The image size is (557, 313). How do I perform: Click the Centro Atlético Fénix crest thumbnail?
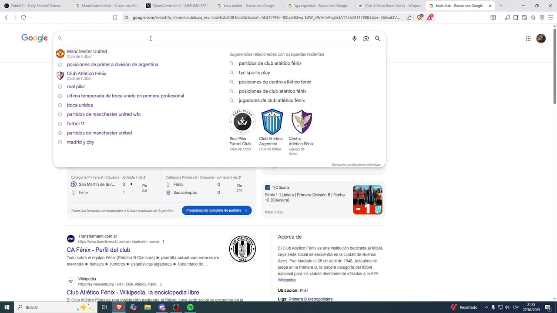click(302, 121)
